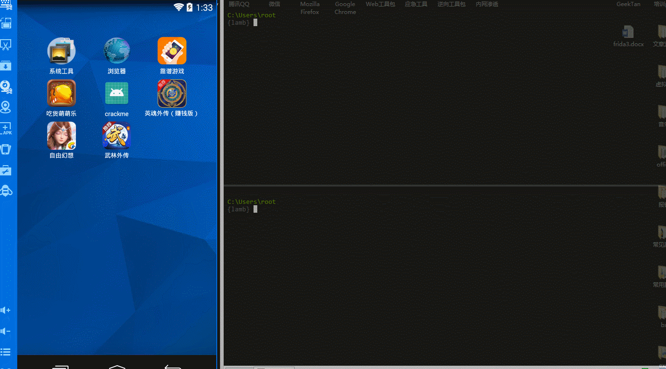Open the 系统工具 app folder

[62, 56]
